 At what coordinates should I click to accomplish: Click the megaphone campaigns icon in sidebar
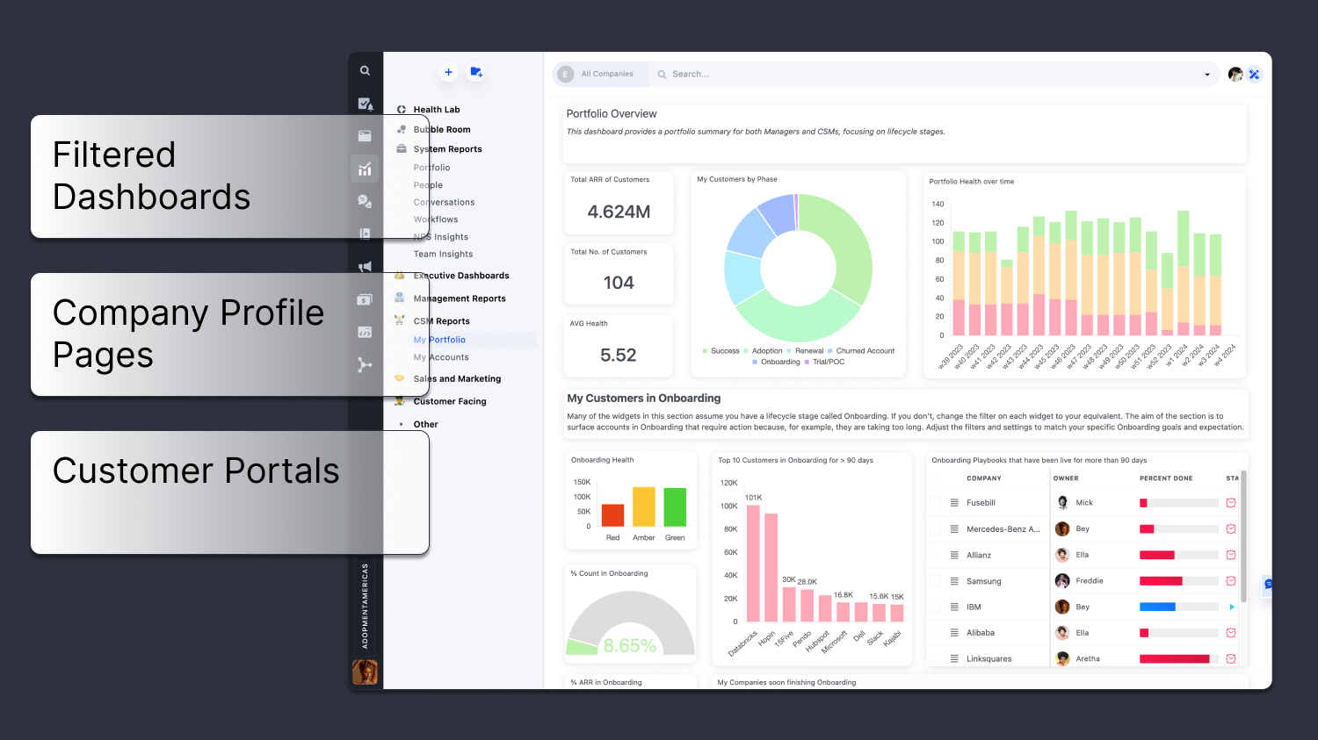[366, 266]
